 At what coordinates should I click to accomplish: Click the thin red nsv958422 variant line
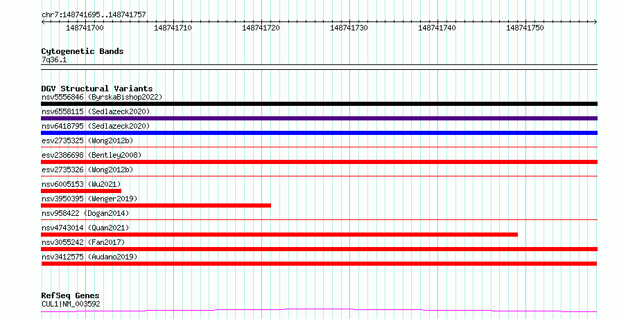tap(319, 220)
